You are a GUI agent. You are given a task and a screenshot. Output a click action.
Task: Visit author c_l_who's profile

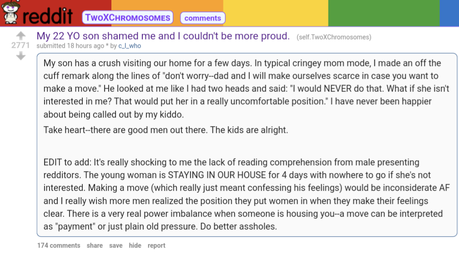click(130, 46)
